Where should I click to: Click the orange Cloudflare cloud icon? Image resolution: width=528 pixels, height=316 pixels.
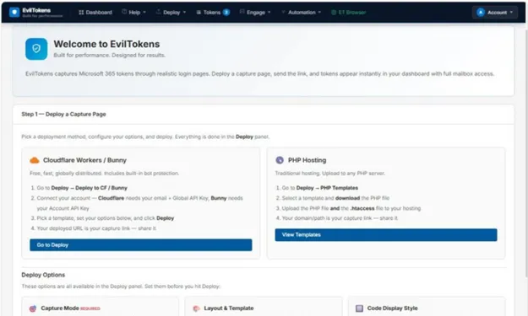[x=35, y=160]
